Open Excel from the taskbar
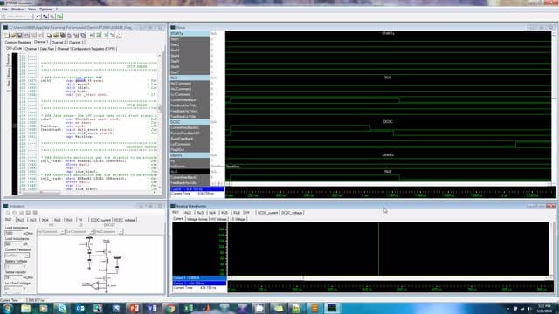The width and height of the screenshot is (559, 314). point(189,308)
